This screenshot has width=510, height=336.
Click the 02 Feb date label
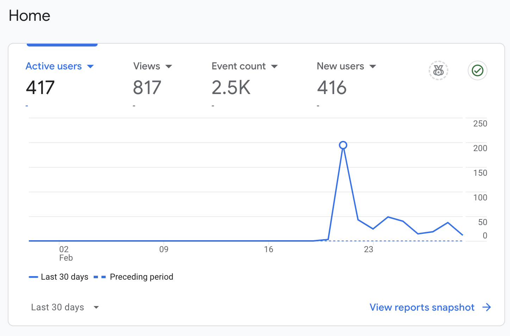click(66, 254)
